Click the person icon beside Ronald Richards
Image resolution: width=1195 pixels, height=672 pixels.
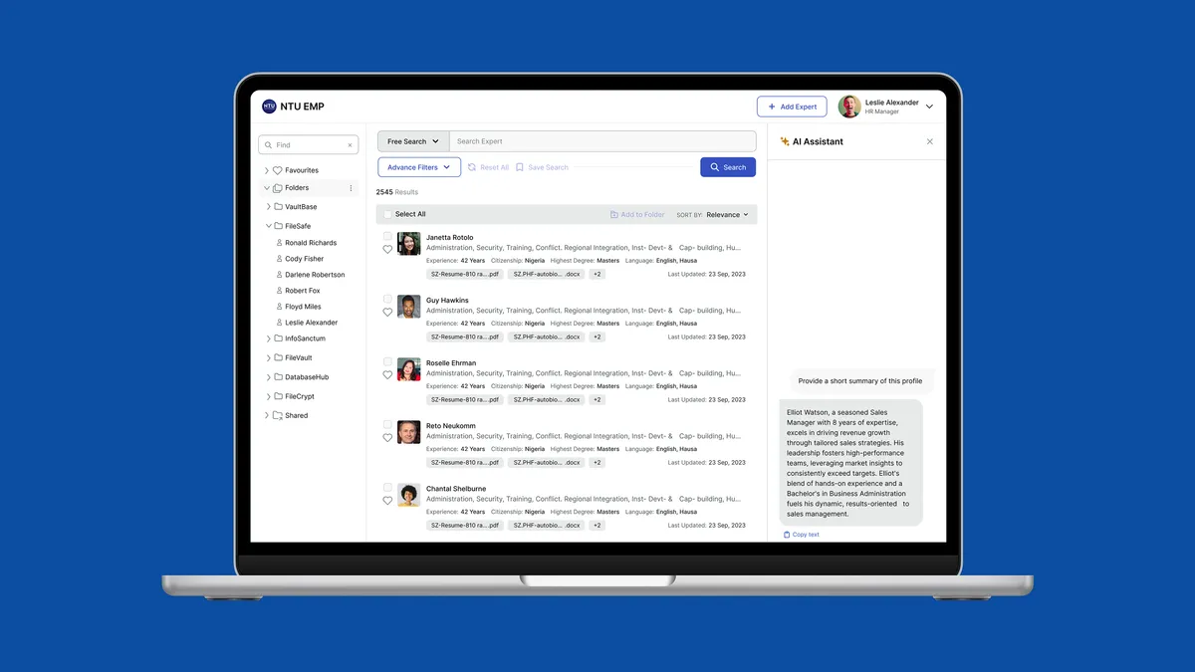[279, 243]
